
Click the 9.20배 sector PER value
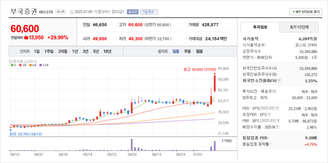[x=311, y=138]
